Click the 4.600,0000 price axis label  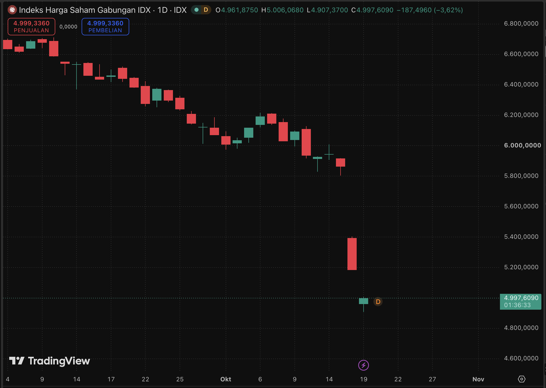(x=521, y=358)
